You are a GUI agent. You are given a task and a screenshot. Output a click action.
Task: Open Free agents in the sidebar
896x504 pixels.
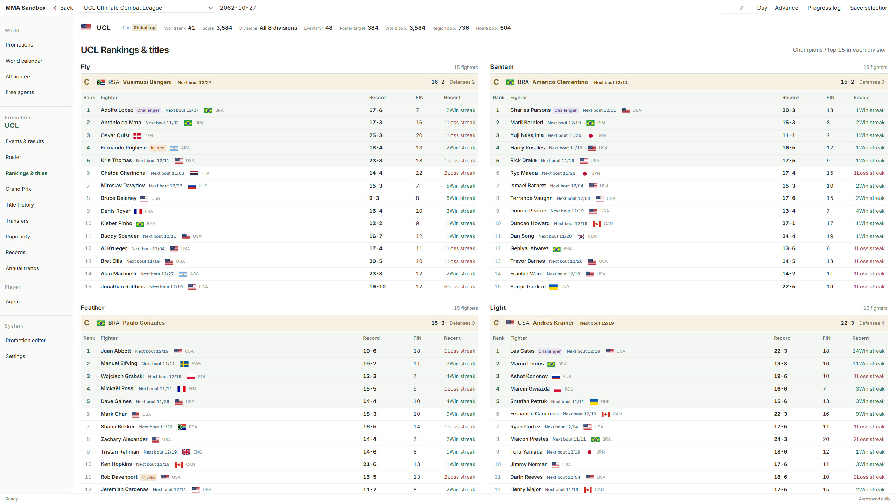[x=20, y=92]
